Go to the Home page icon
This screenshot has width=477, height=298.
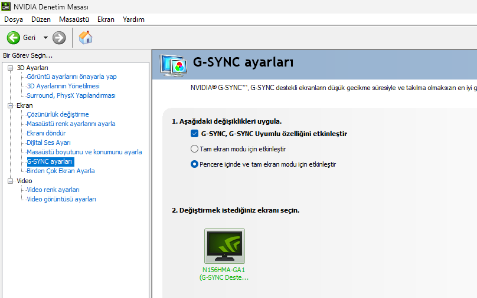(x=86, y=38)
